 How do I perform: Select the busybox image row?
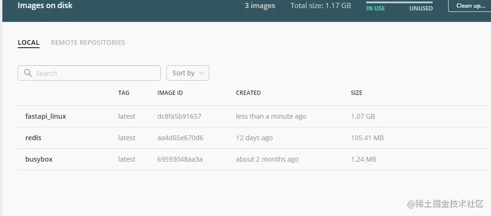click(252, 159)
